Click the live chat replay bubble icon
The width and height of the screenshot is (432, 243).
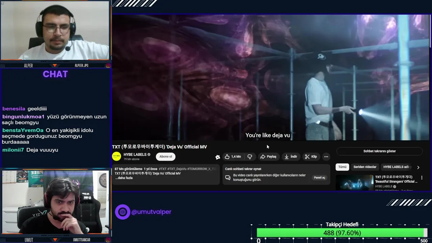click(228, 178)
